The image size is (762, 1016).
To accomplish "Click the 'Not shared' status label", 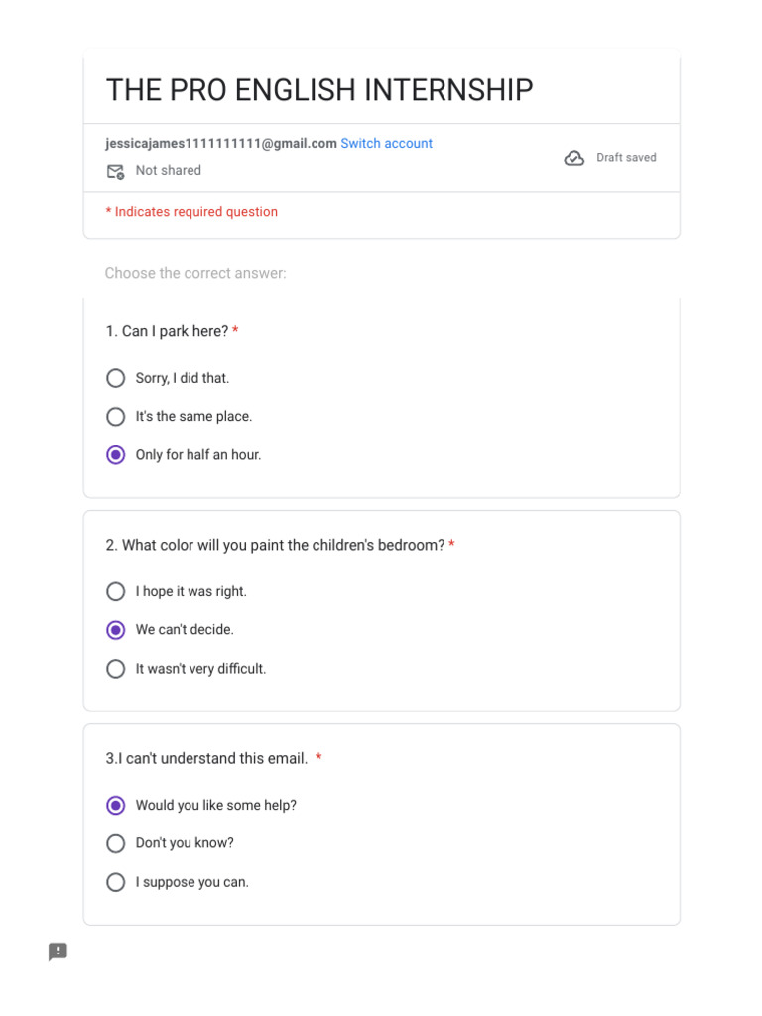I will coord(168,170).
